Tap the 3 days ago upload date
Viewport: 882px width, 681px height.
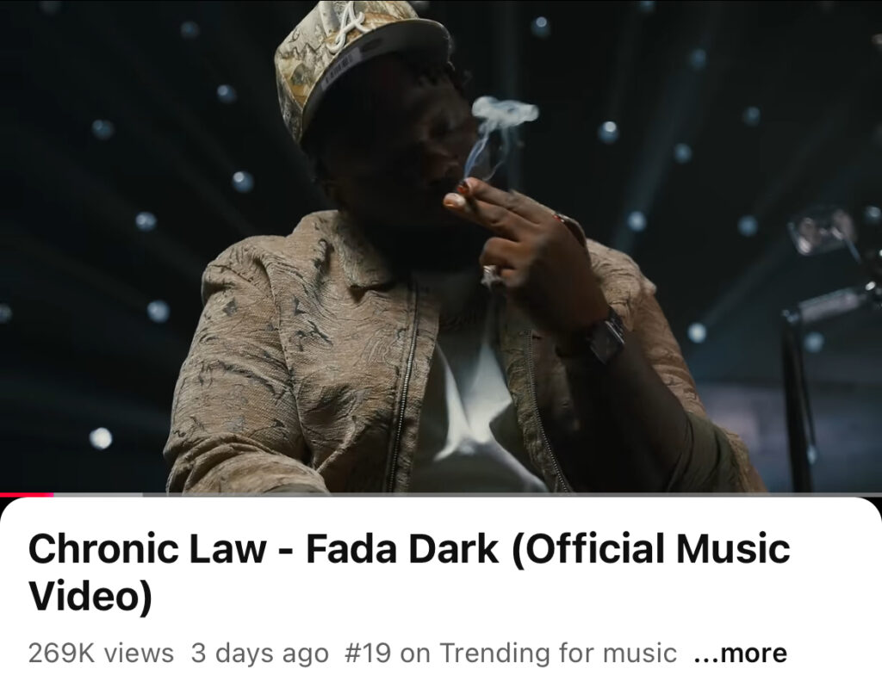point(260,653)
